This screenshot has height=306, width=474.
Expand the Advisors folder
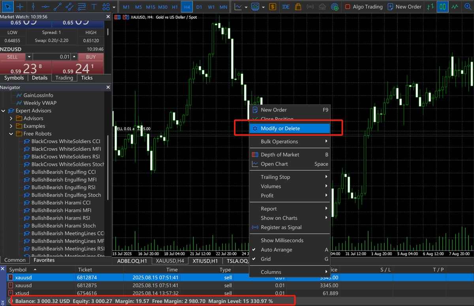click(x=11, y=118)
